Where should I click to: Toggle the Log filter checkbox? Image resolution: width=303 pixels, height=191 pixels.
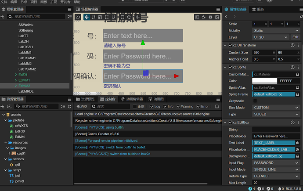coord(151,107)
